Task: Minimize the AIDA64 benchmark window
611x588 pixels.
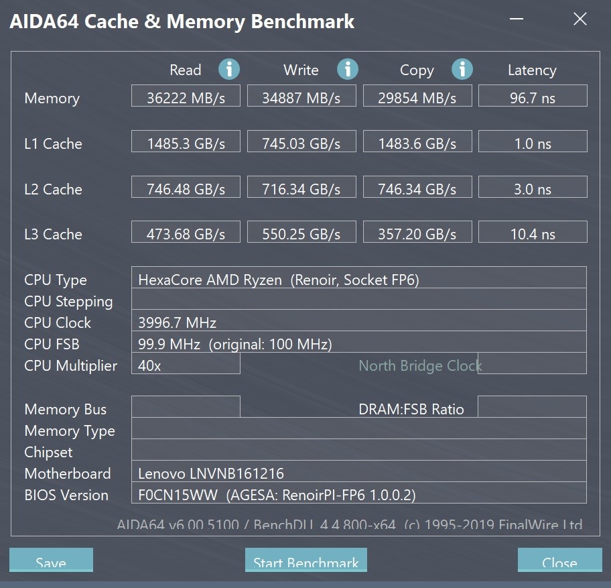Action: [x=517, y=19]
